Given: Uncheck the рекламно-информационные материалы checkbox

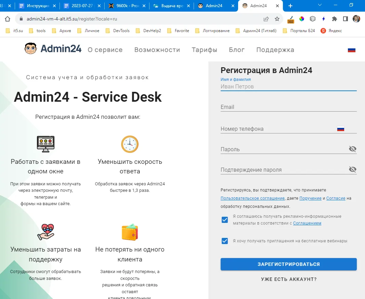Looking at the screenshot, I should 225,220.
